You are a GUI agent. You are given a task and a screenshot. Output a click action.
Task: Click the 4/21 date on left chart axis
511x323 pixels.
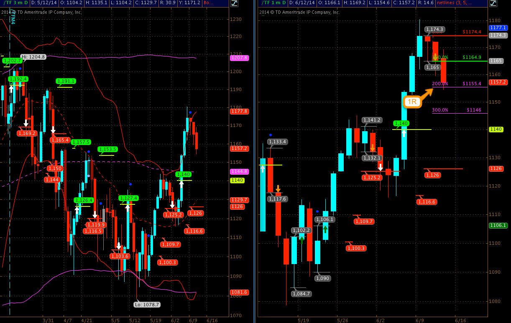87,320
